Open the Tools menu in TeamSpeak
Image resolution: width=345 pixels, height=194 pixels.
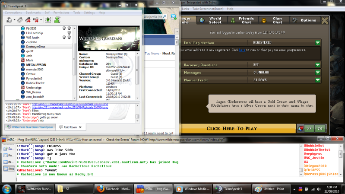(76, 13)
